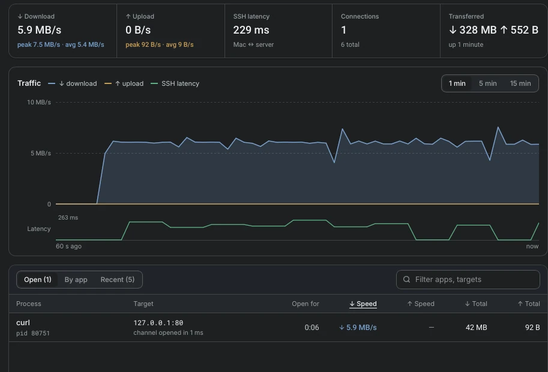Click the transferred 328 MB / 552 B value

[493, 30]
